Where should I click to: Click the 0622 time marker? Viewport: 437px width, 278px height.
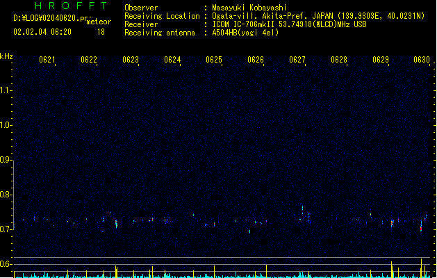coord(89,60)
